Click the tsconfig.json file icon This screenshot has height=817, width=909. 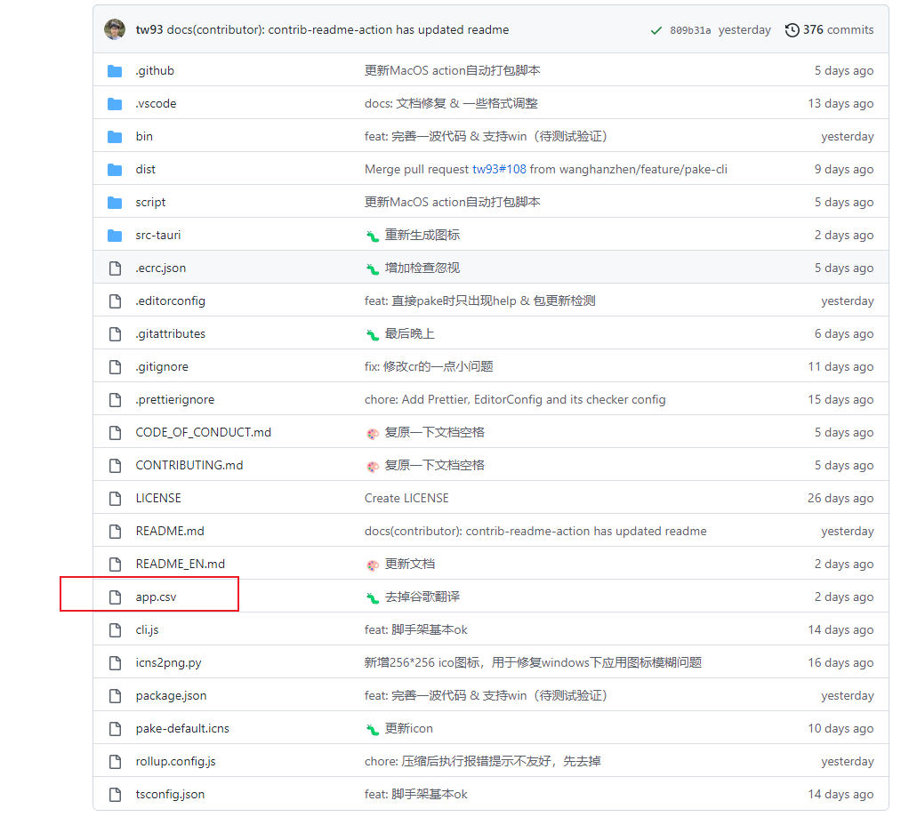115,795
